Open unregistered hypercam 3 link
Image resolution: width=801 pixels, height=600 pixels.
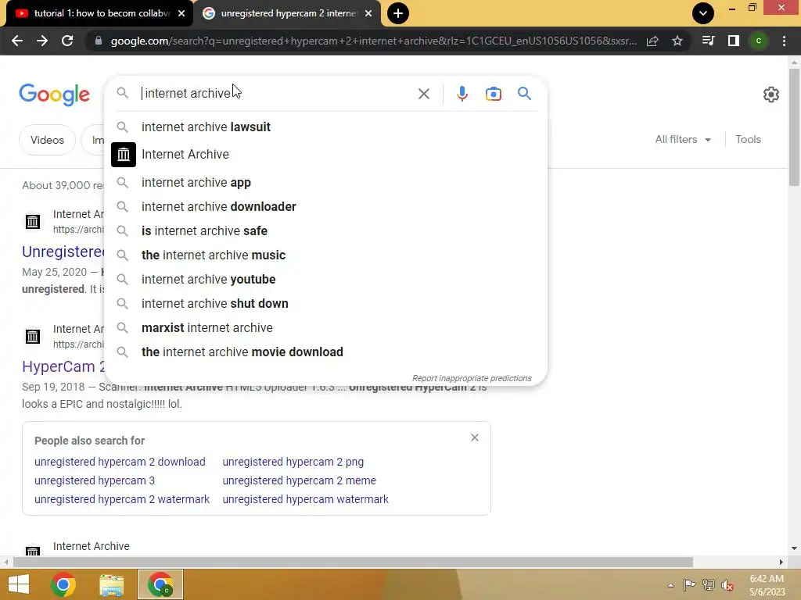tap(95, 480)
